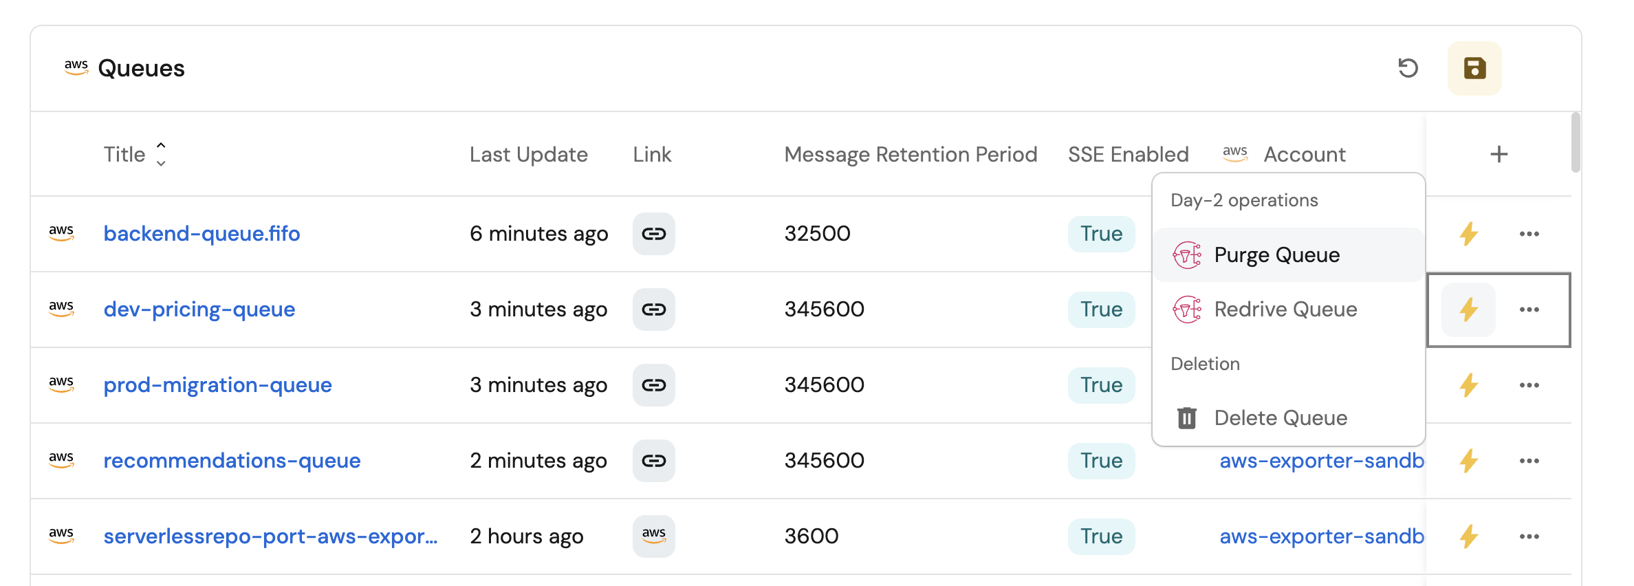
Task: Open link icon for dev-pricing-queue row
Action: click(x=653, y=310)
